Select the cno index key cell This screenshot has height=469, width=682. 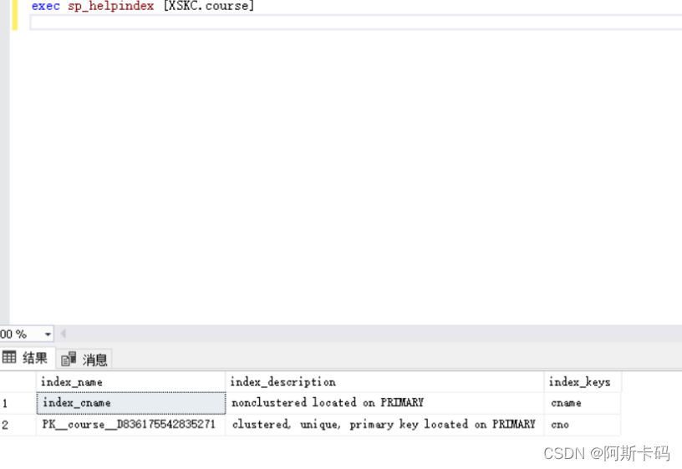tap(583, 424)
